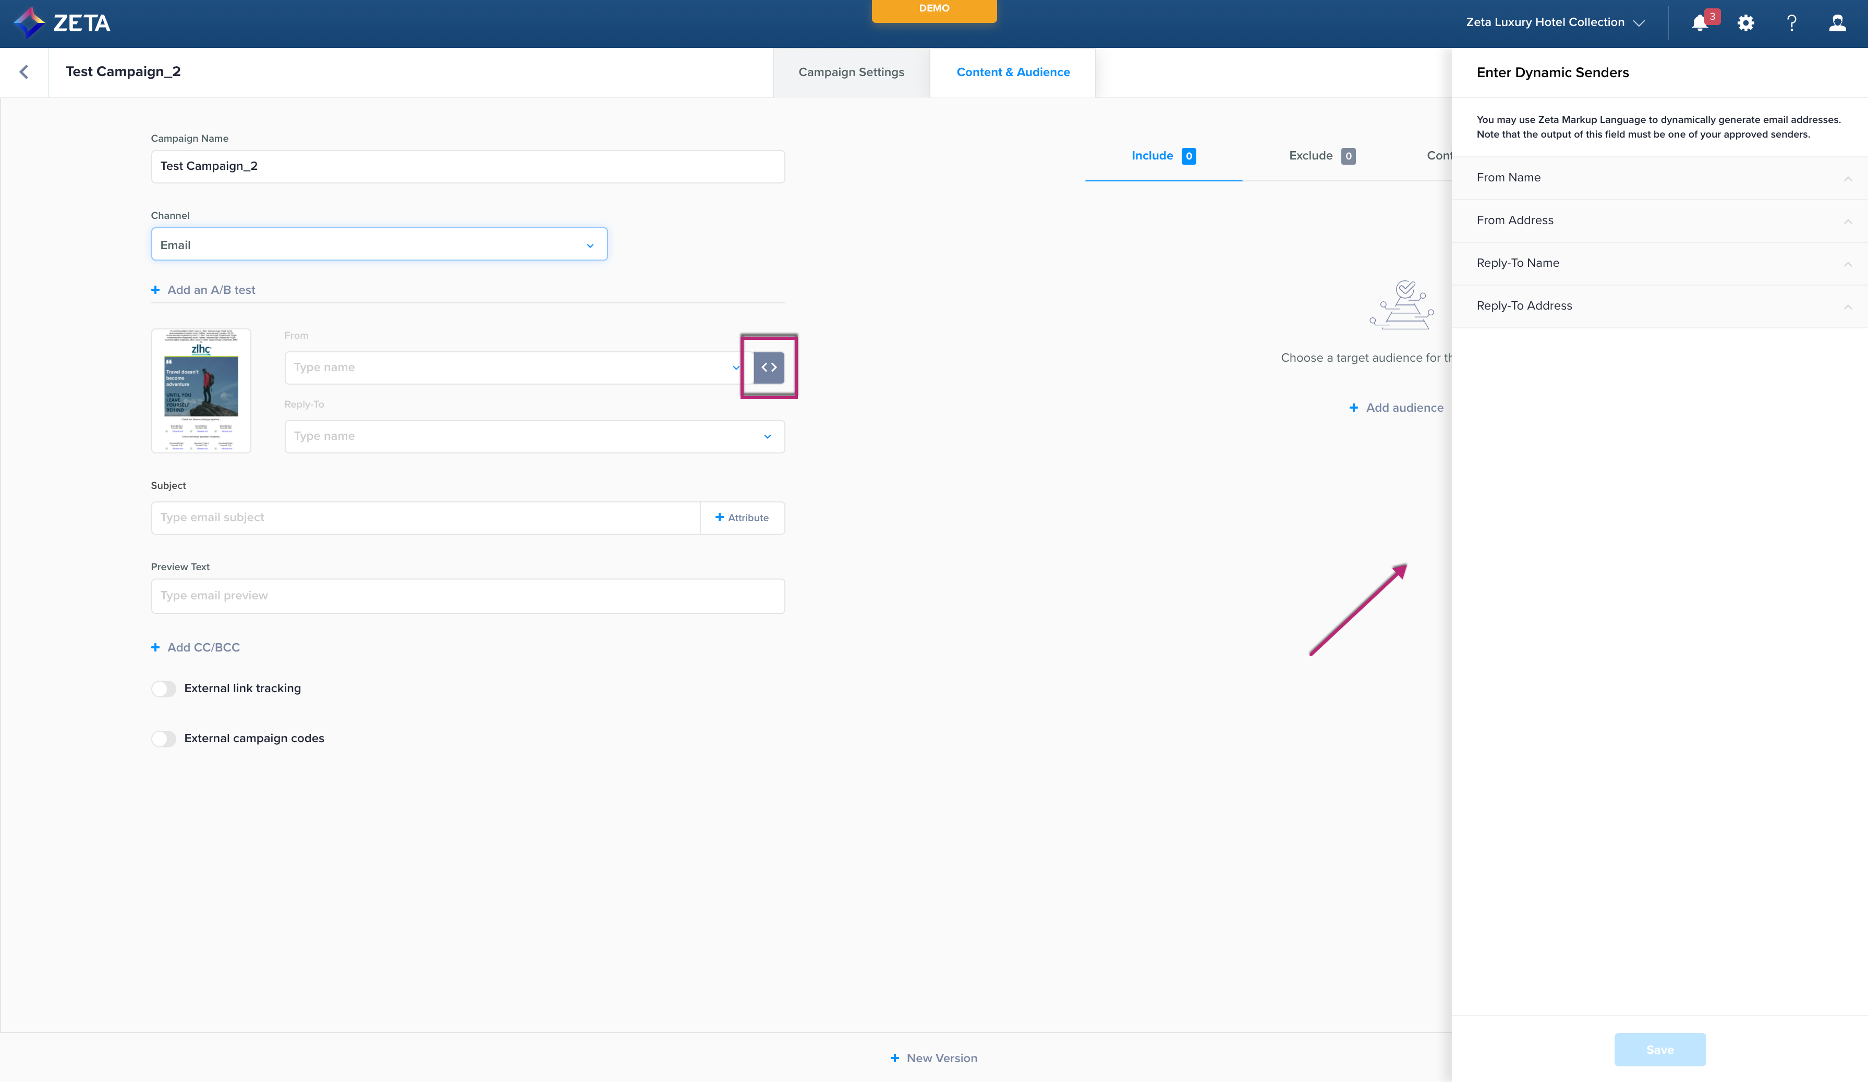Click the help question mark icon
1868x1082 pixels.
pyautogui.click(x=1792, y=23)
